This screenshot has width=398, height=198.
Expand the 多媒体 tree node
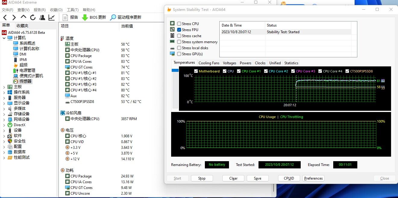tap(4, 109)
